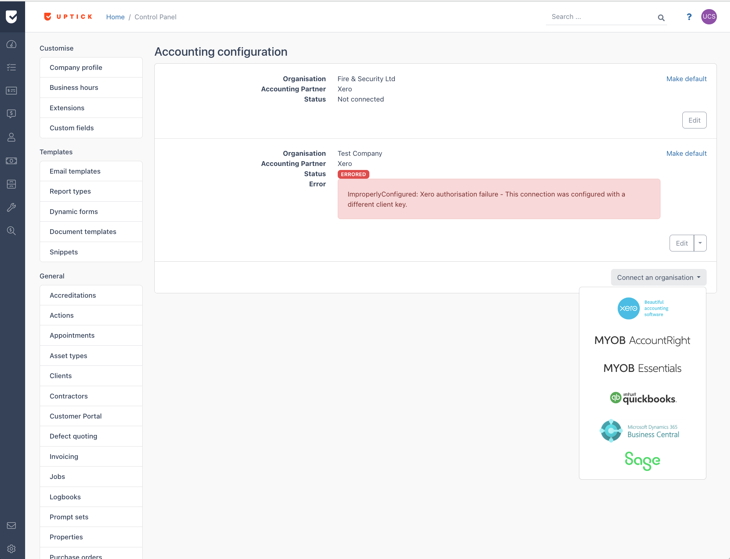
Task: Open the dollar card billing icon
Action: [12, 91]
